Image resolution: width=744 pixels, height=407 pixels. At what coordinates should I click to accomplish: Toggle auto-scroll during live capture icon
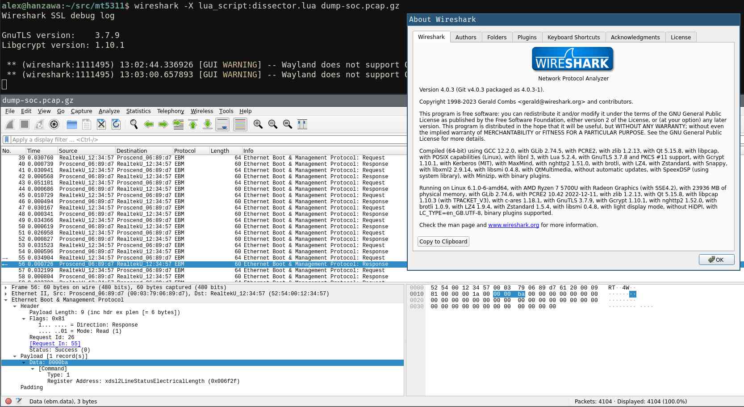(222, 124)
